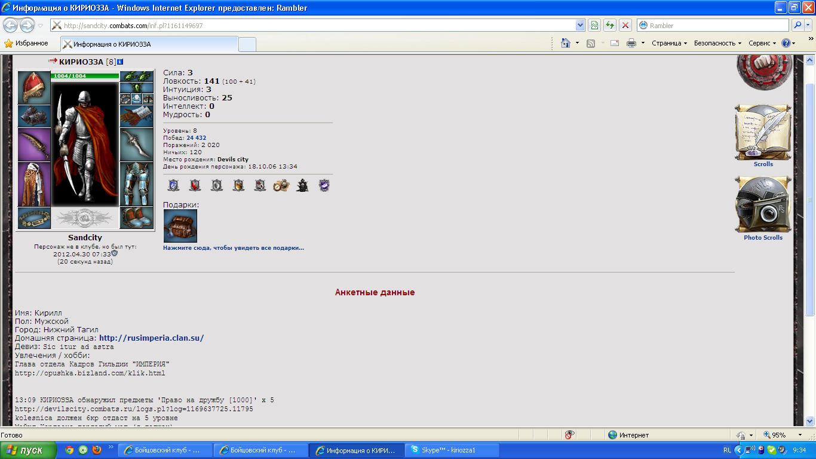Click the character knight portrait image
This screenshot has height=459, width=816.
coord(85,144)
